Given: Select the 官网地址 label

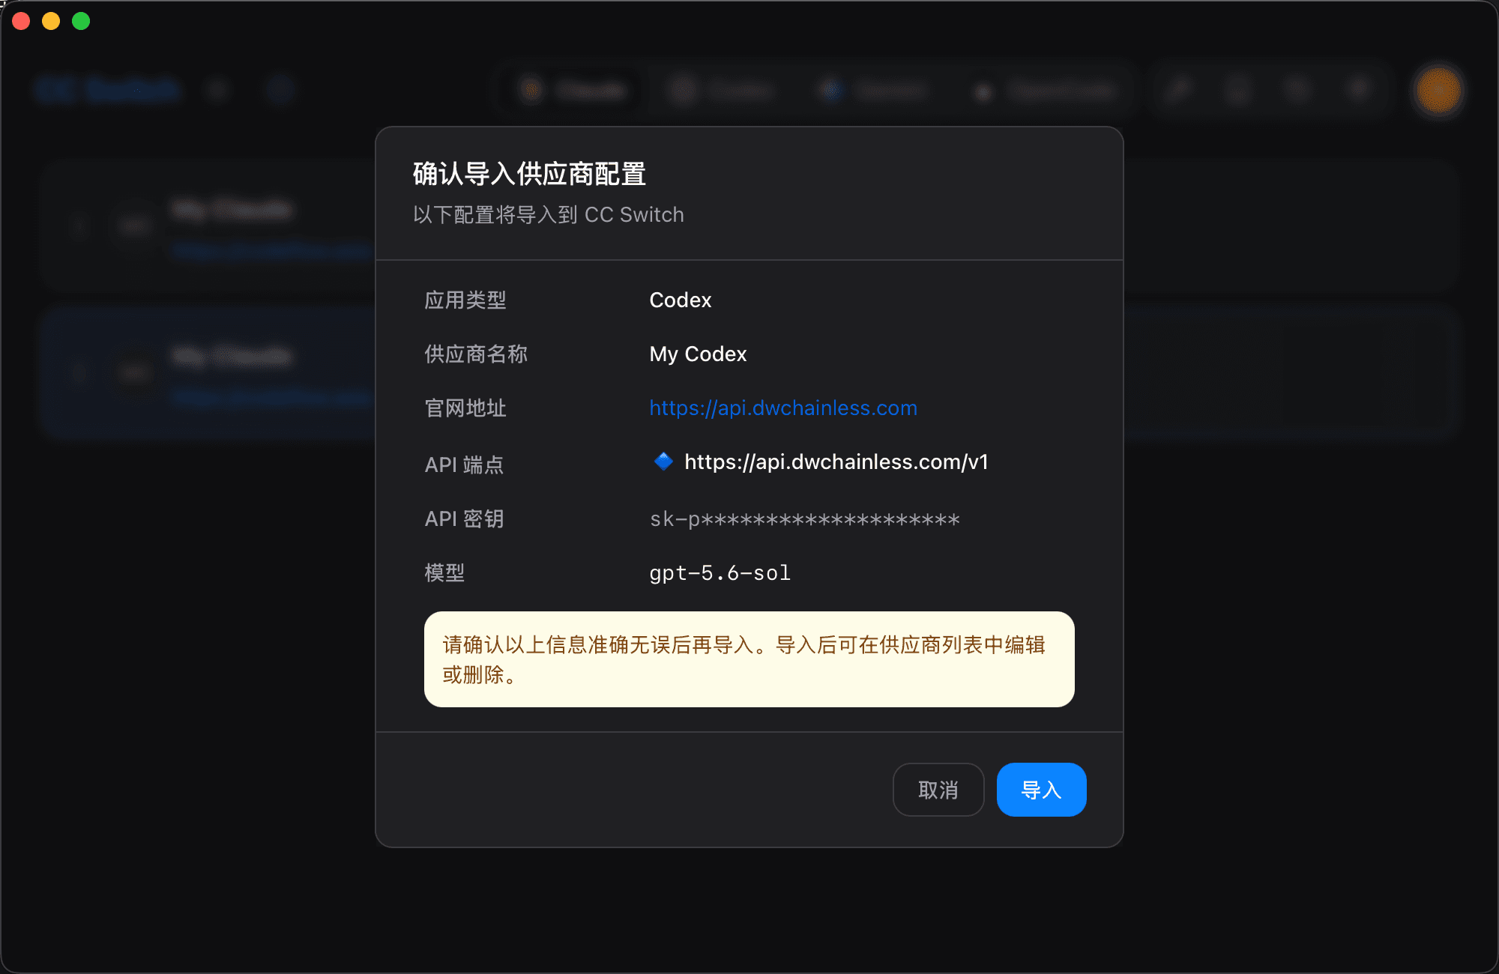Looking at the screenshot, I should click(x=465, y=408).
